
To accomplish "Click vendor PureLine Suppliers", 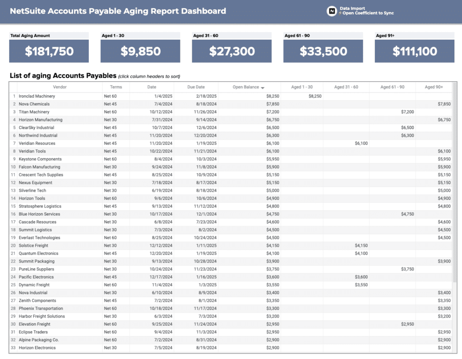I will pyautogui.click(x=36, y=269).
